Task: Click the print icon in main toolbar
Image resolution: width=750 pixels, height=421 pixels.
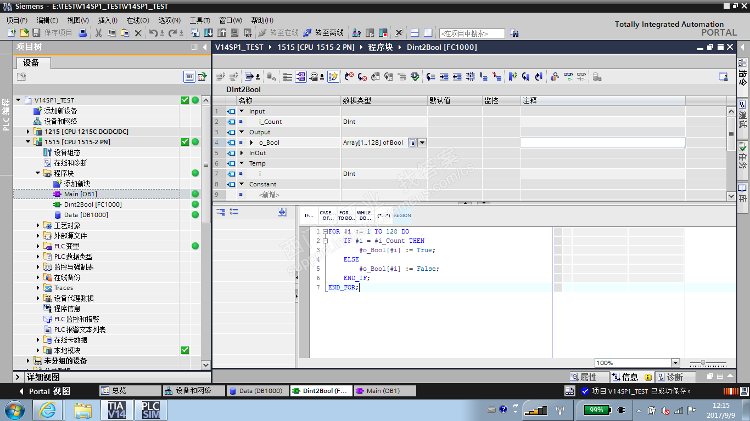Action: tap(83, 33)
